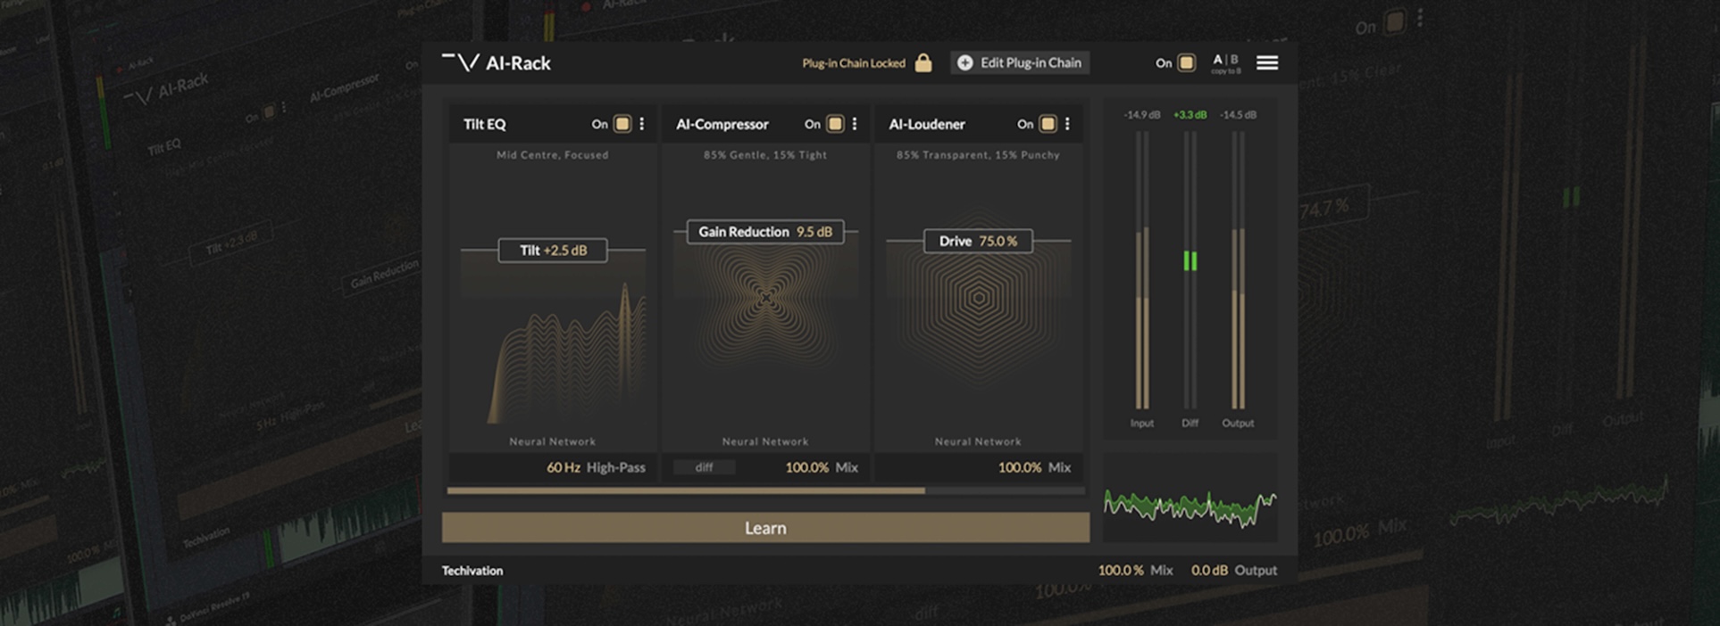The width and height of the screenshot is (1720, 626).
Task: Open the AI-Compressor three-dot options menu
Action: point(855,124)
